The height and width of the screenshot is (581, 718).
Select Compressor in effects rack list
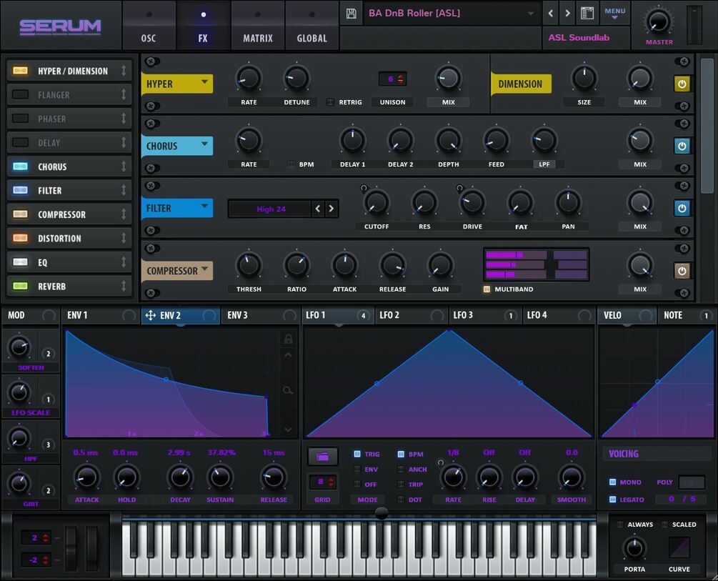(x=69, y=214)
